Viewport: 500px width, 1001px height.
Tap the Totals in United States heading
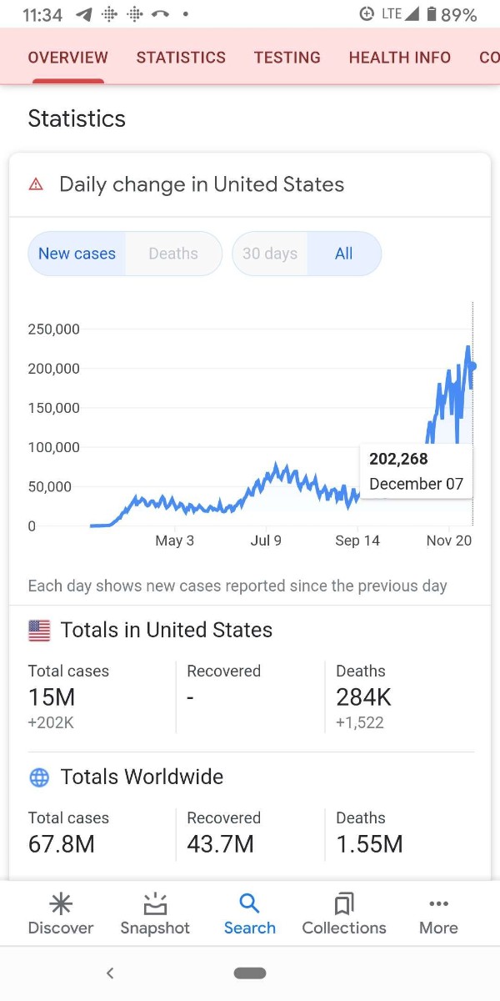[x=167, y=631]
